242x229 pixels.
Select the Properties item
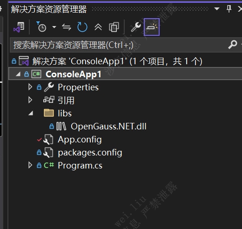click(x=78, y=87)
